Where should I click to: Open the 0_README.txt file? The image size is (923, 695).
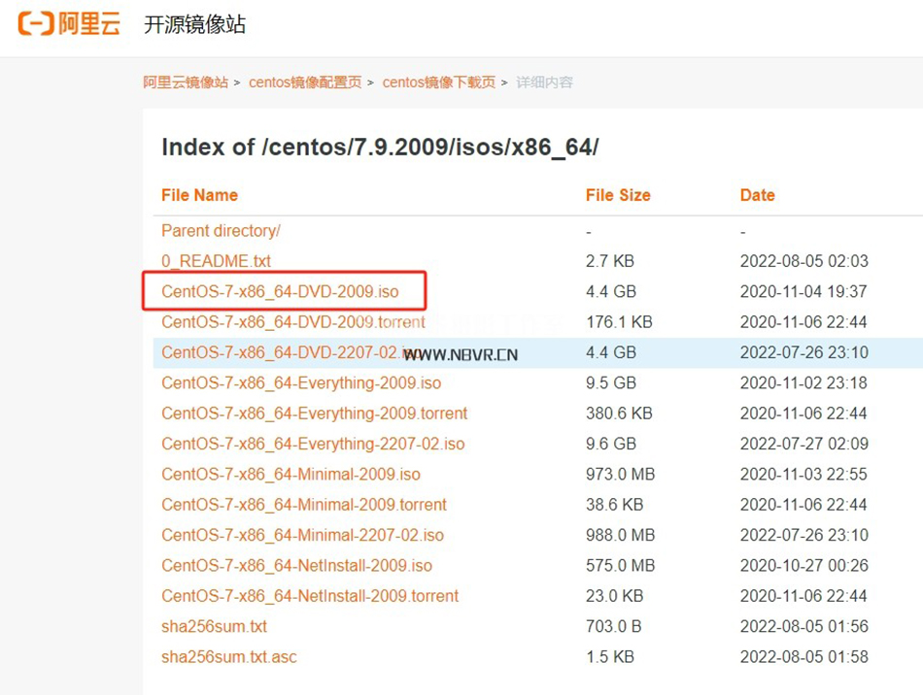[216, 261]
